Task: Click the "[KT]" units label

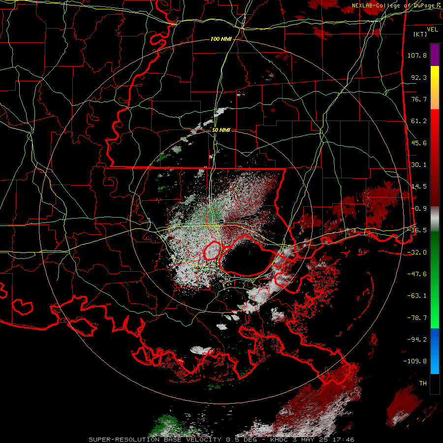Action: [x=420, y=34]
